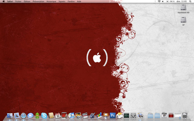Screen dimensions: 194x121
Task: Select the Macintosh HD desktop drive
Action: (x=183, y=9)
